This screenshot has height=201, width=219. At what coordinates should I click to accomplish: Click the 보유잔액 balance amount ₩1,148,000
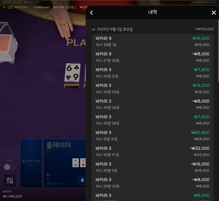(12, 196)
